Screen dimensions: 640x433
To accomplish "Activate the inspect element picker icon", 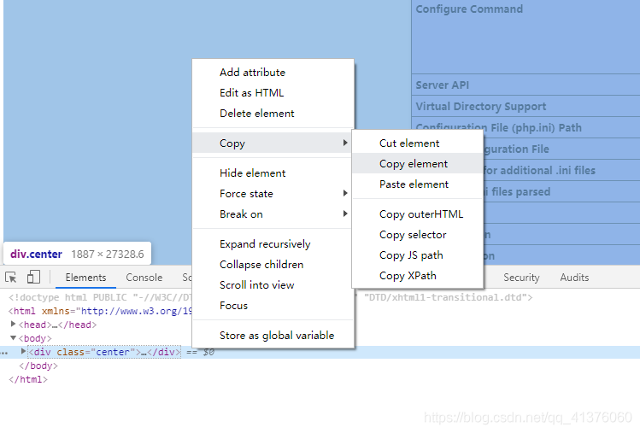I will pos(11,278).
